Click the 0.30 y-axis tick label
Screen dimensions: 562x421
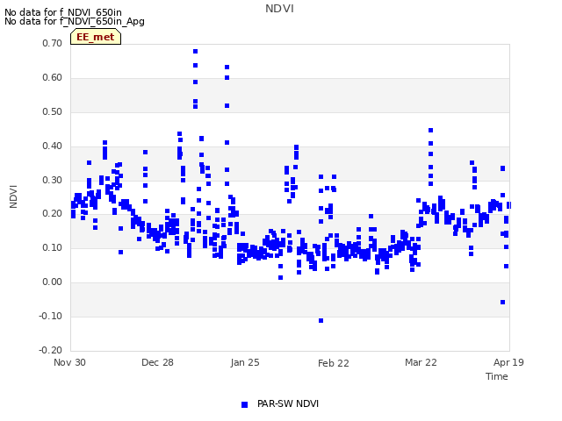coord(53,180)
